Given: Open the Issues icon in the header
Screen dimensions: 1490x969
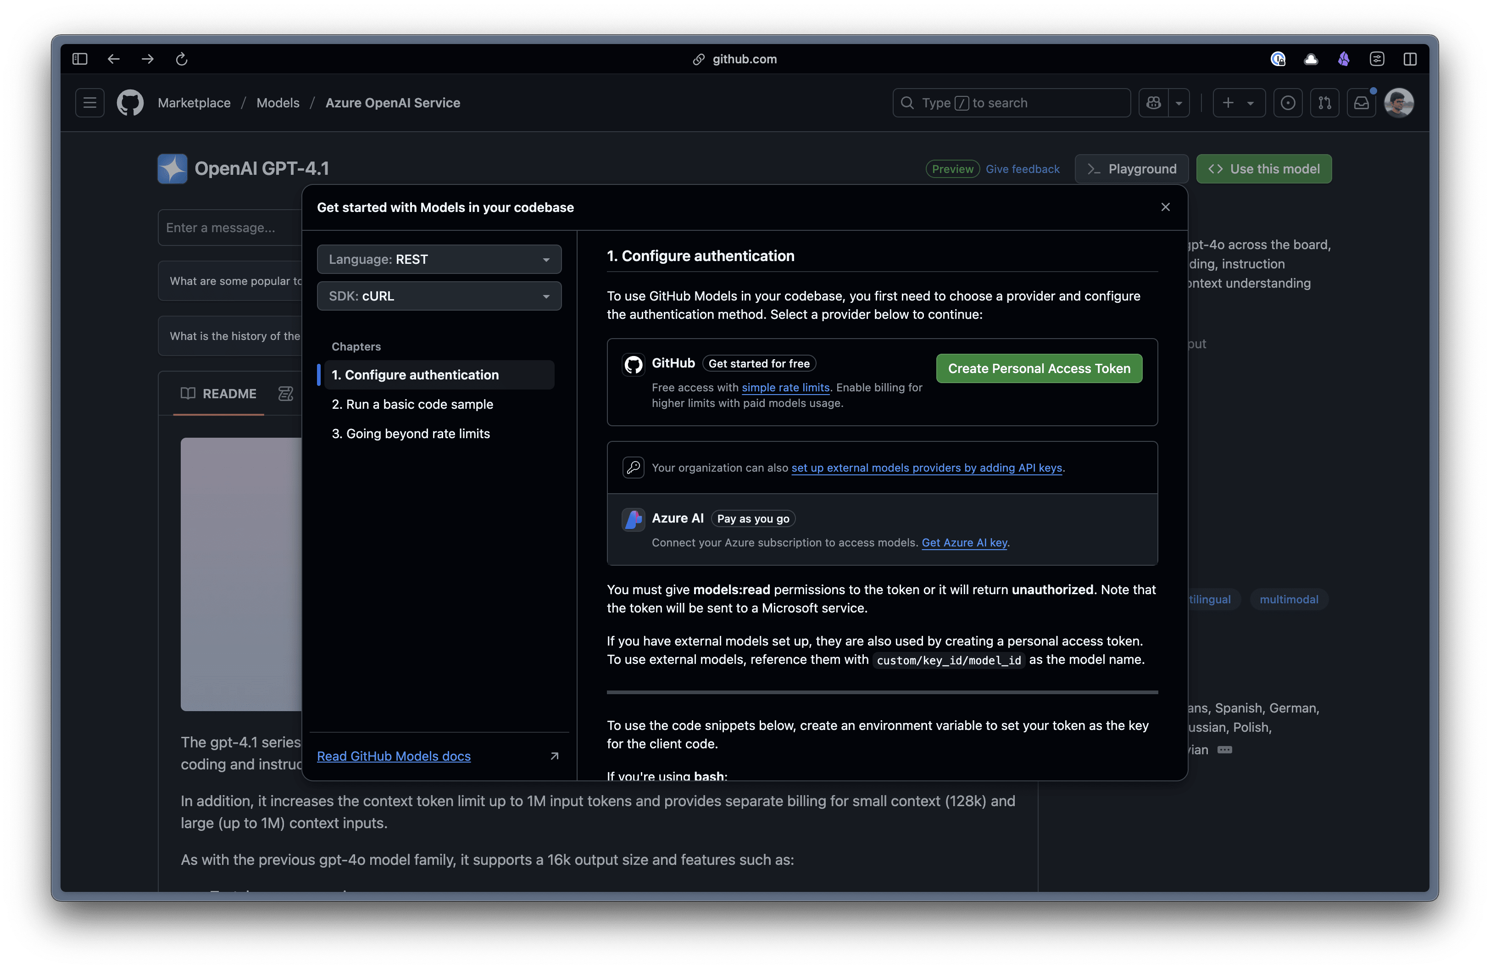Looking at the screenshot, I should (x=1288, y=103).
